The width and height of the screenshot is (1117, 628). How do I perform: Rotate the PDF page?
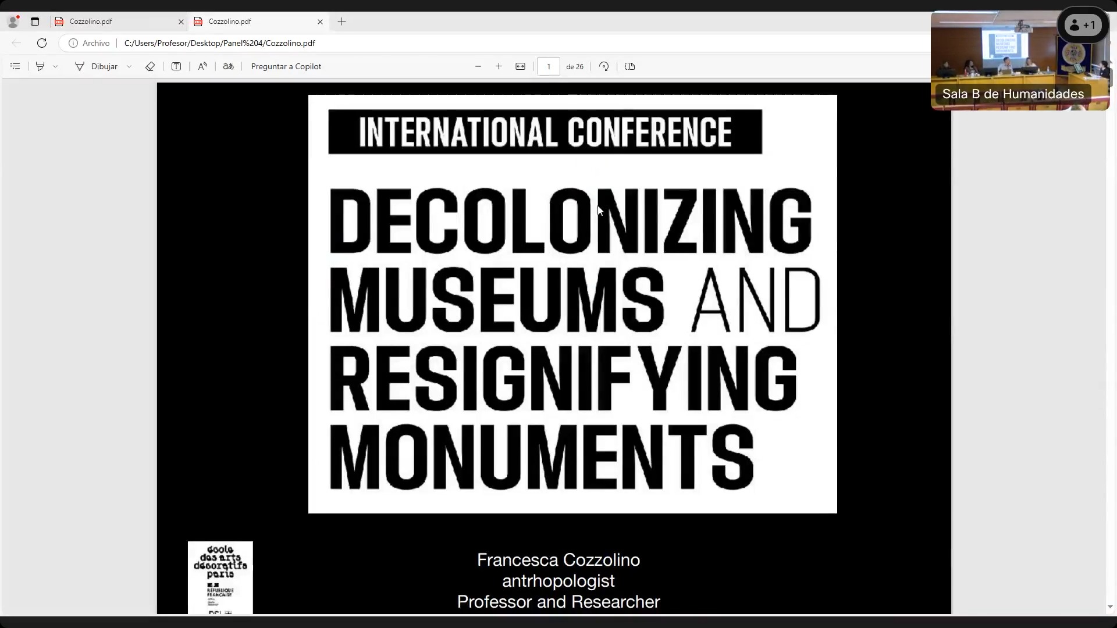pos(604,66)
